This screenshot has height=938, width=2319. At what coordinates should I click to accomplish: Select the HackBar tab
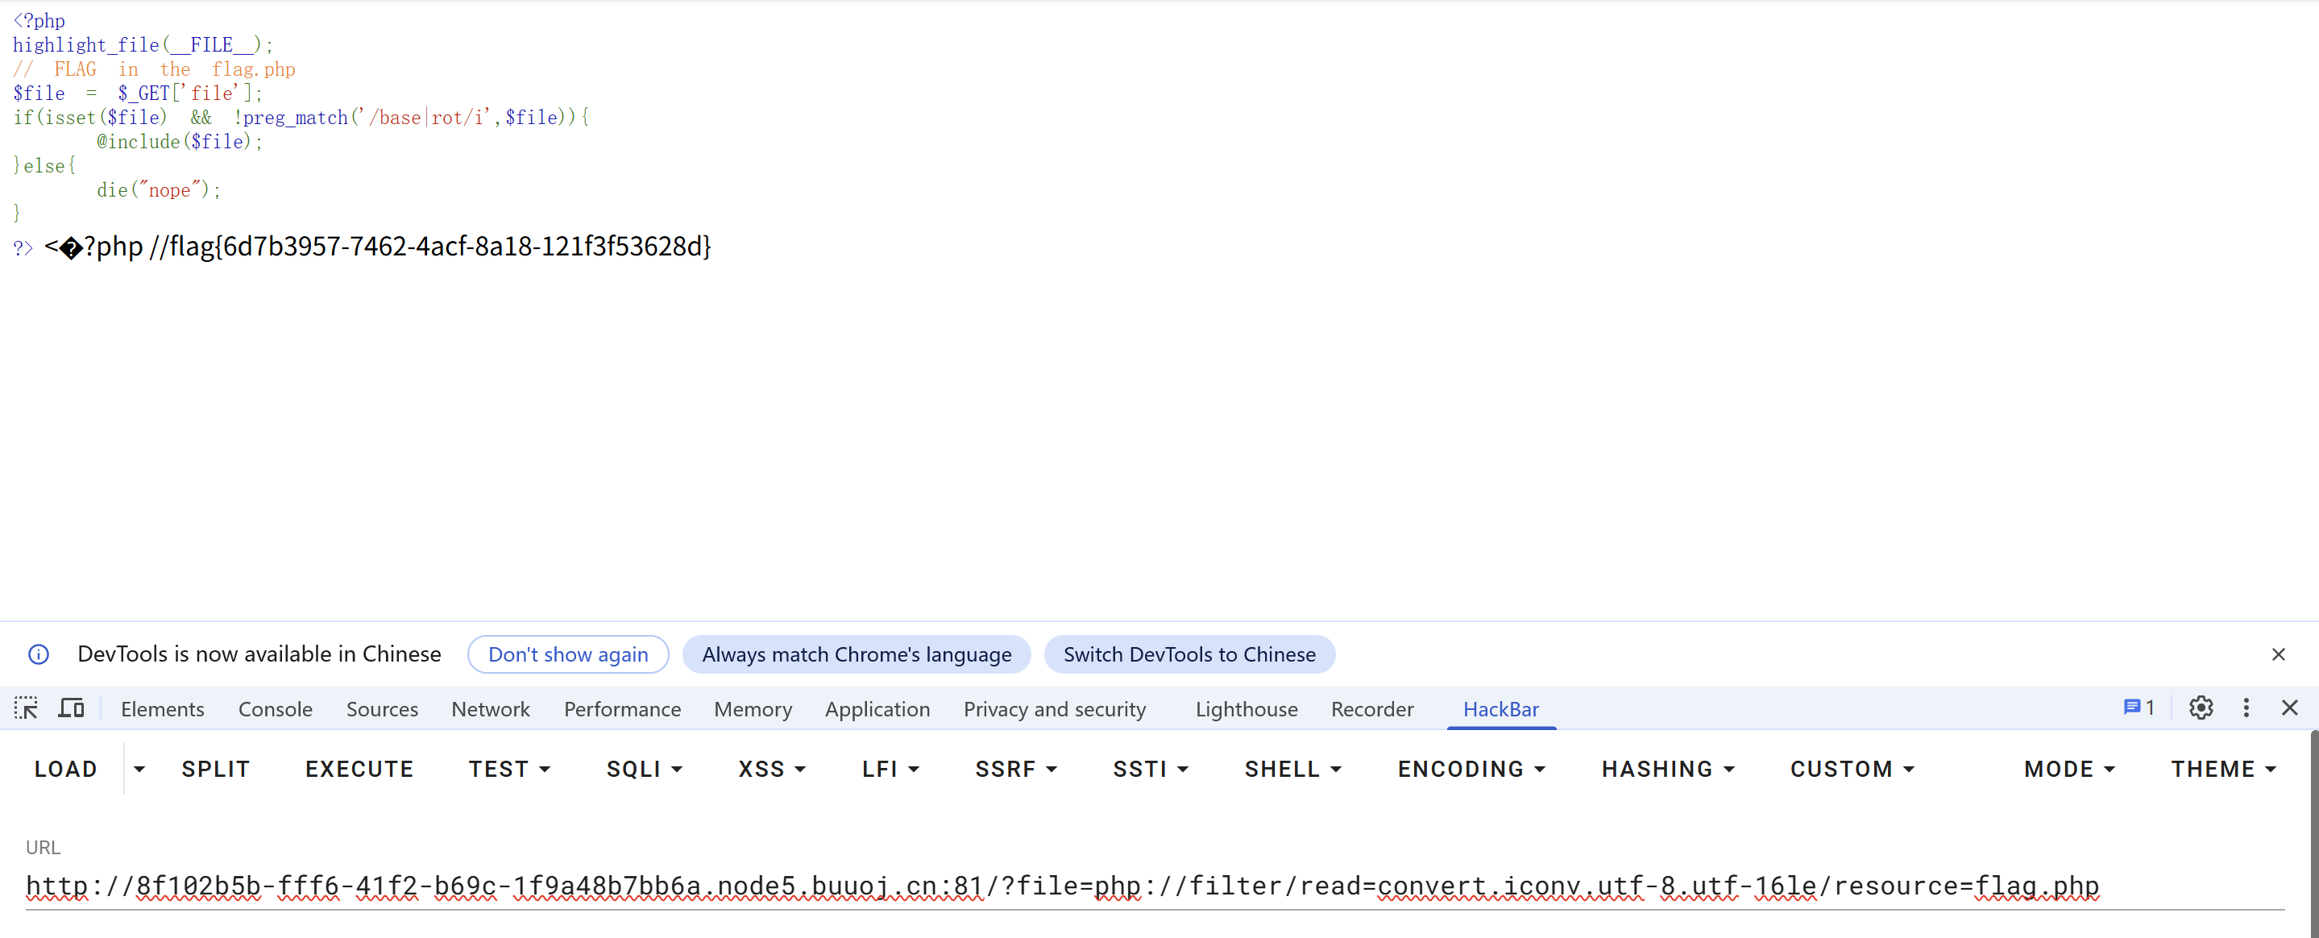1500,709
